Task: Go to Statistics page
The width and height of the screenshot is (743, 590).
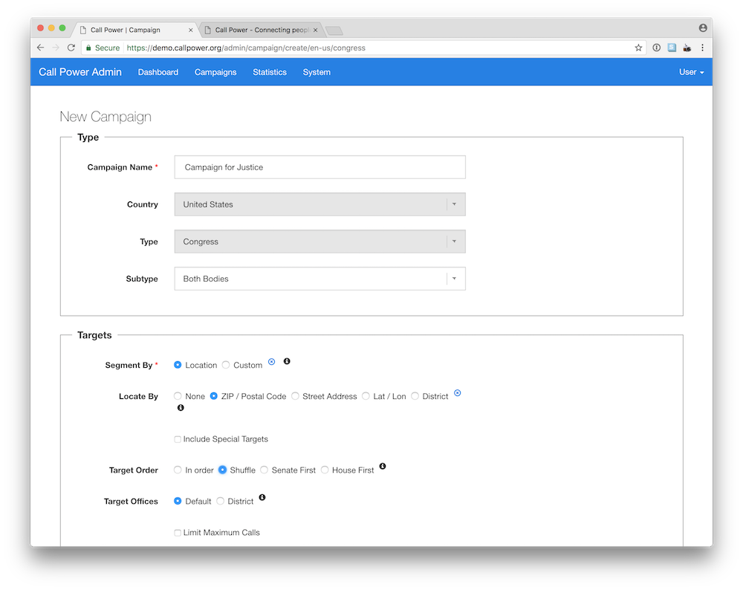Action: coord(270,72)
